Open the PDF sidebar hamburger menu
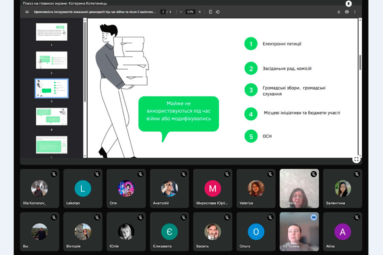The width and height of the screenshot is (383, 255). [27, 12]
